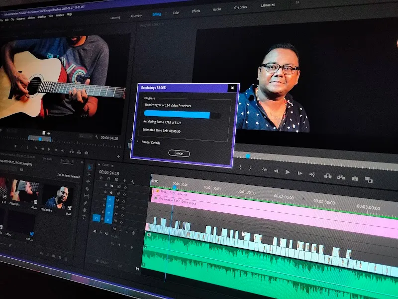Screen dimensions: 398x299
Task: Select the Pen tool
Action: pyautogui.click(x=86, y=203)
